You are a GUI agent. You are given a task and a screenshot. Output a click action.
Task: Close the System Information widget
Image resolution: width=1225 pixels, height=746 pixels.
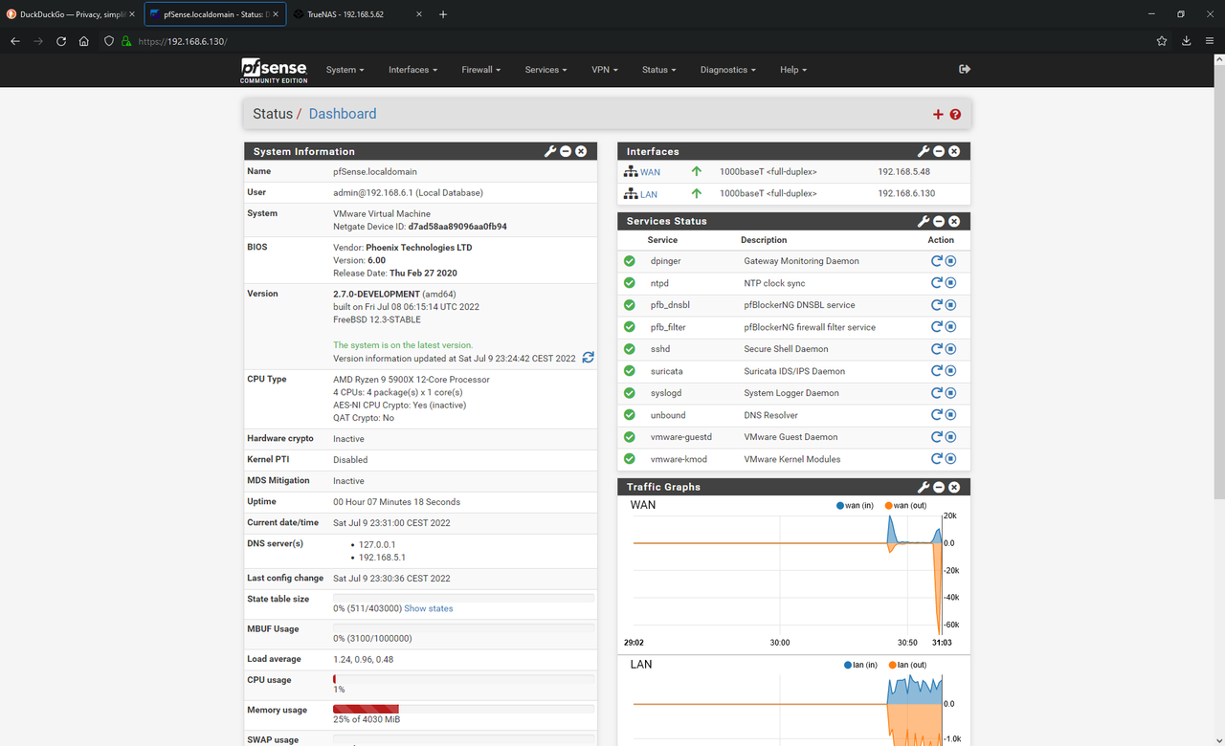click(x=581, y=151)
